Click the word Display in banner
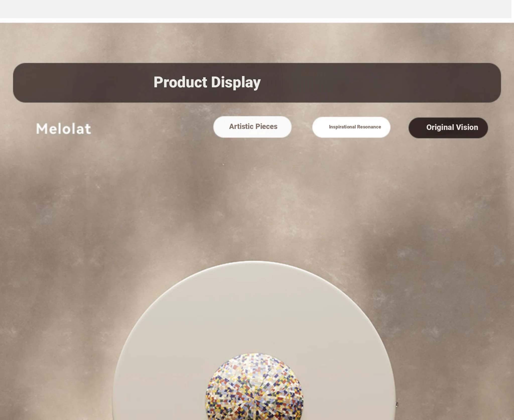This screenshot has width=514, height=420. click(x=236, y=83)
